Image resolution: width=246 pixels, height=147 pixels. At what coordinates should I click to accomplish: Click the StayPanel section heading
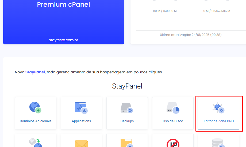pos(127,86)
